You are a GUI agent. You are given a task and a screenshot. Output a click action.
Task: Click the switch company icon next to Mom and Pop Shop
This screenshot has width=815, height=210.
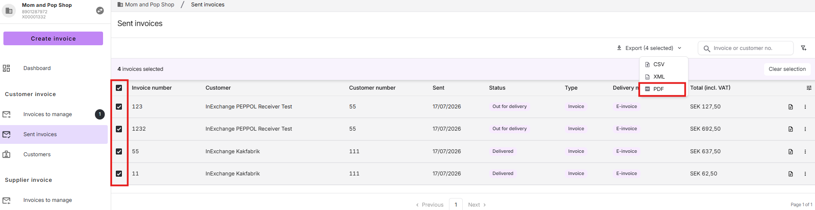point(100,11)
